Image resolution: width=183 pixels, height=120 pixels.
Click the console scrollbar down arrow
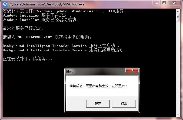[178, 115]
